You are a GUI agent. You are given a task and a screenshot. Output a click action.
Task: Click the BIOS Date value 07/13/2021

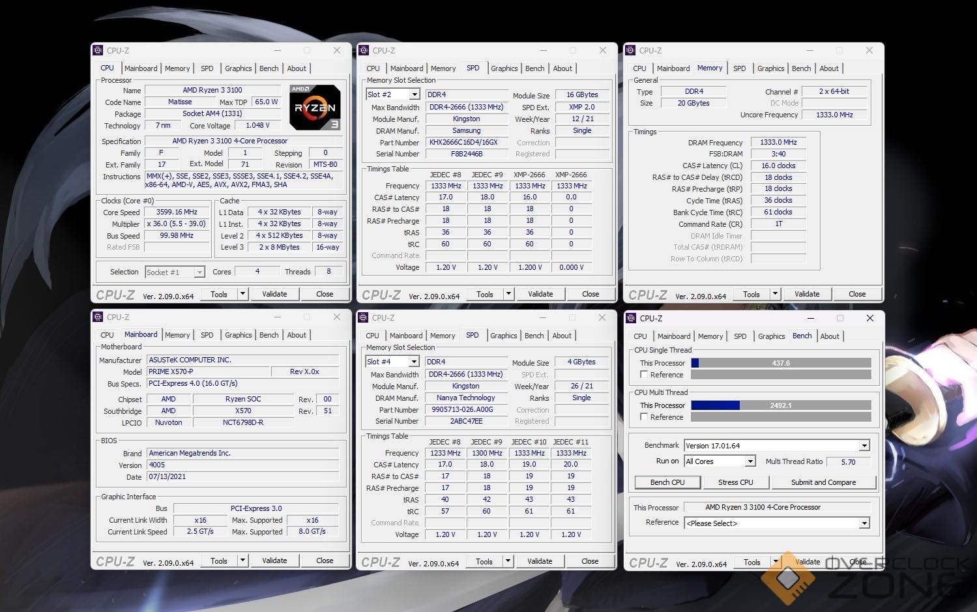point(243,476)
